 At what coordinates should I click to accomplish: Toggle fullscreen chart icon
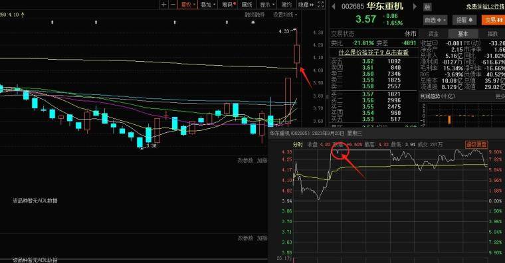click(320, 5)
